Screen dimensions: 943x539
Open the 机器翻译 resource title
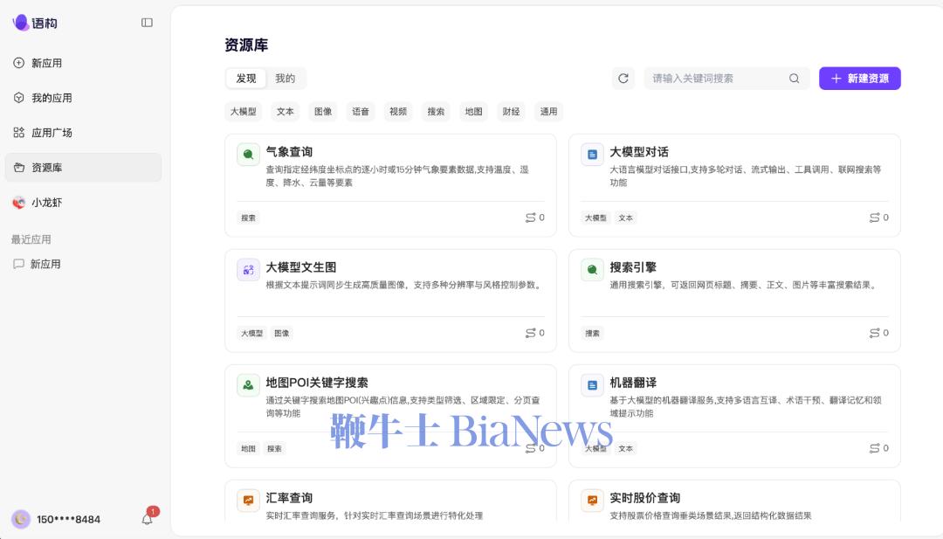coord(633,383)
